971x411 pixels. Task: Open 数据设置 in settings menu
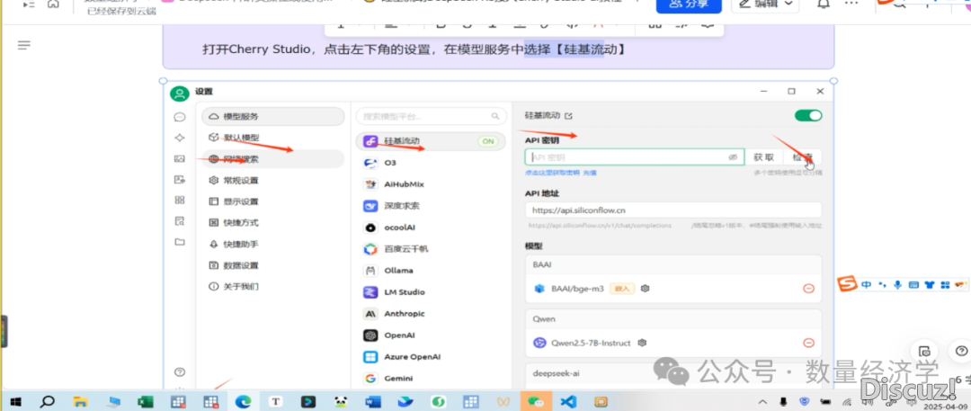coord(273,265)
